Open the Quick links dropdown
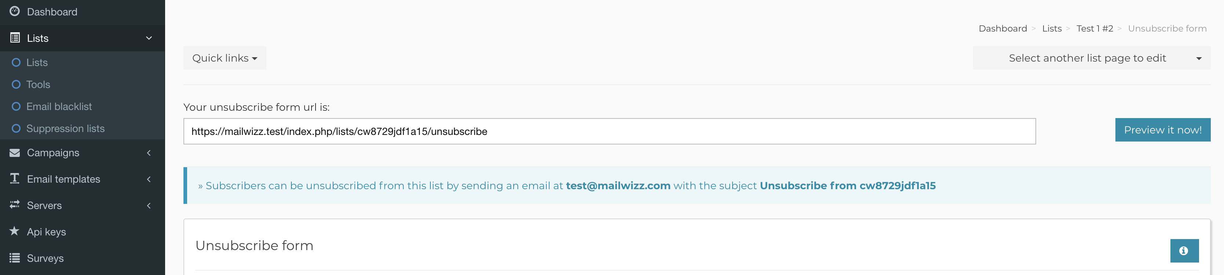 pos(225,58)
